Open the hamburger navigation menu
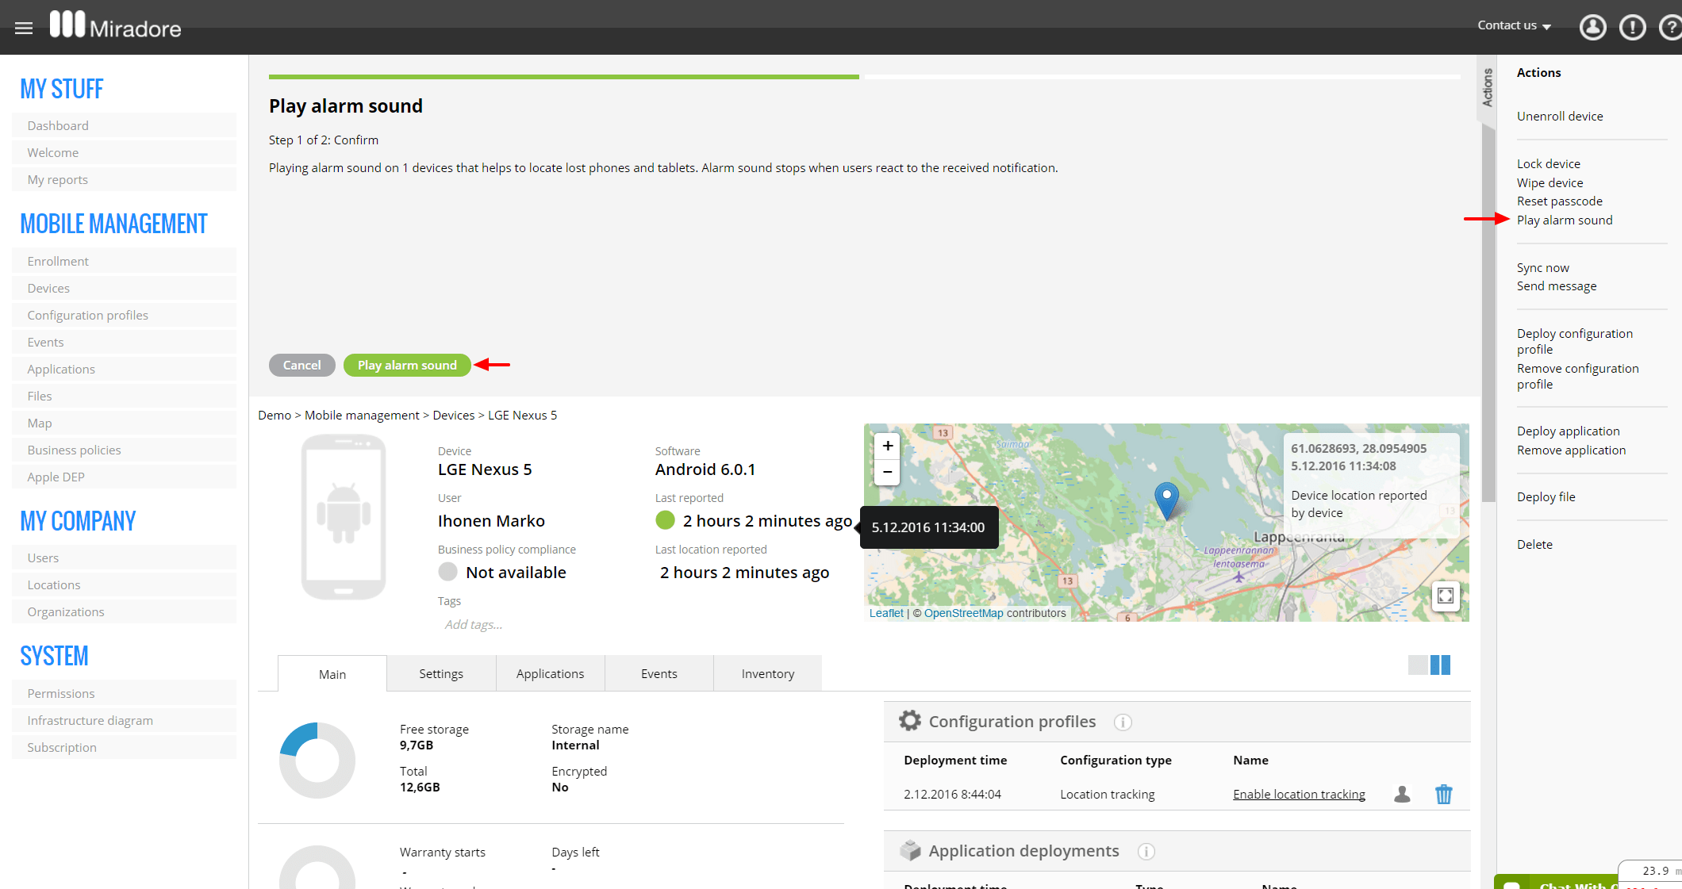The width and height of the screenshot is (1682, 889). 24,29
